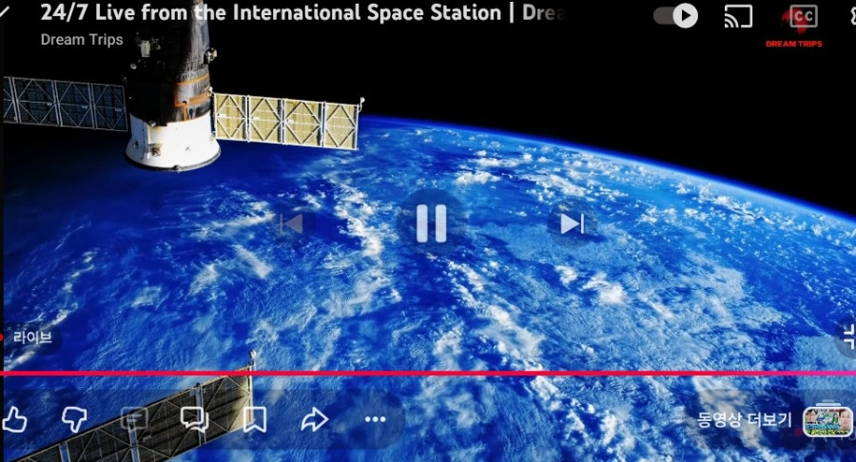Open the live chat icon beside the dislike button
856x462 pixels.
(x=134, y=419)
